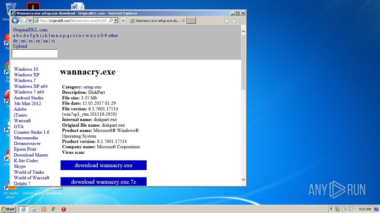380x213 pixels.
Task: Open the media player taskbar icon
Action: pos(44,209)
